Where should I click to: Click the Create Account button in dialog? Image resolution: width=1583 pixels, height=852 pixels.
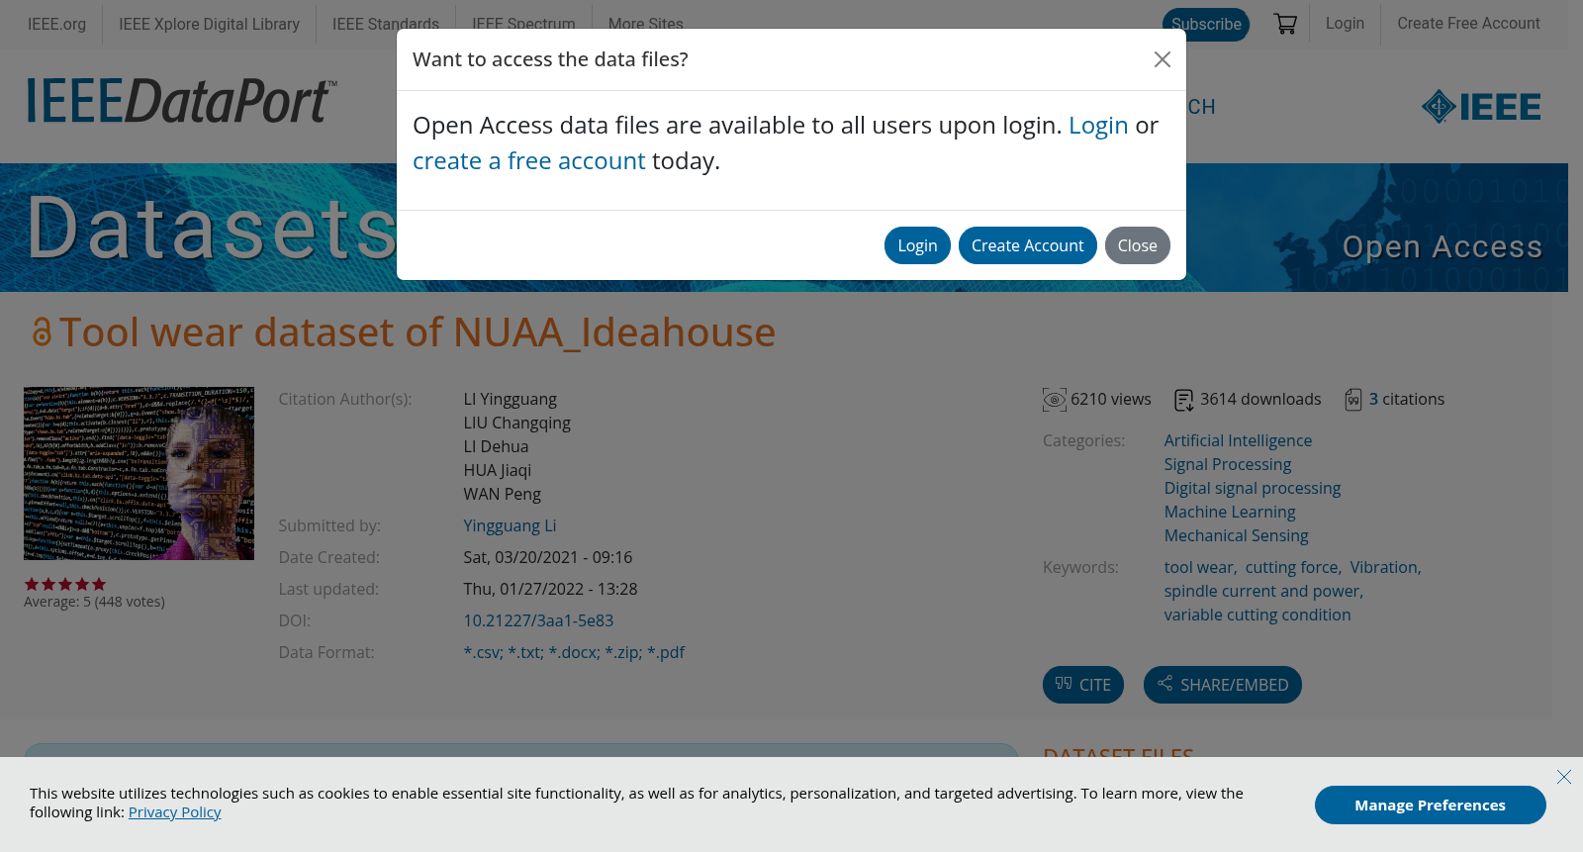1027,245
